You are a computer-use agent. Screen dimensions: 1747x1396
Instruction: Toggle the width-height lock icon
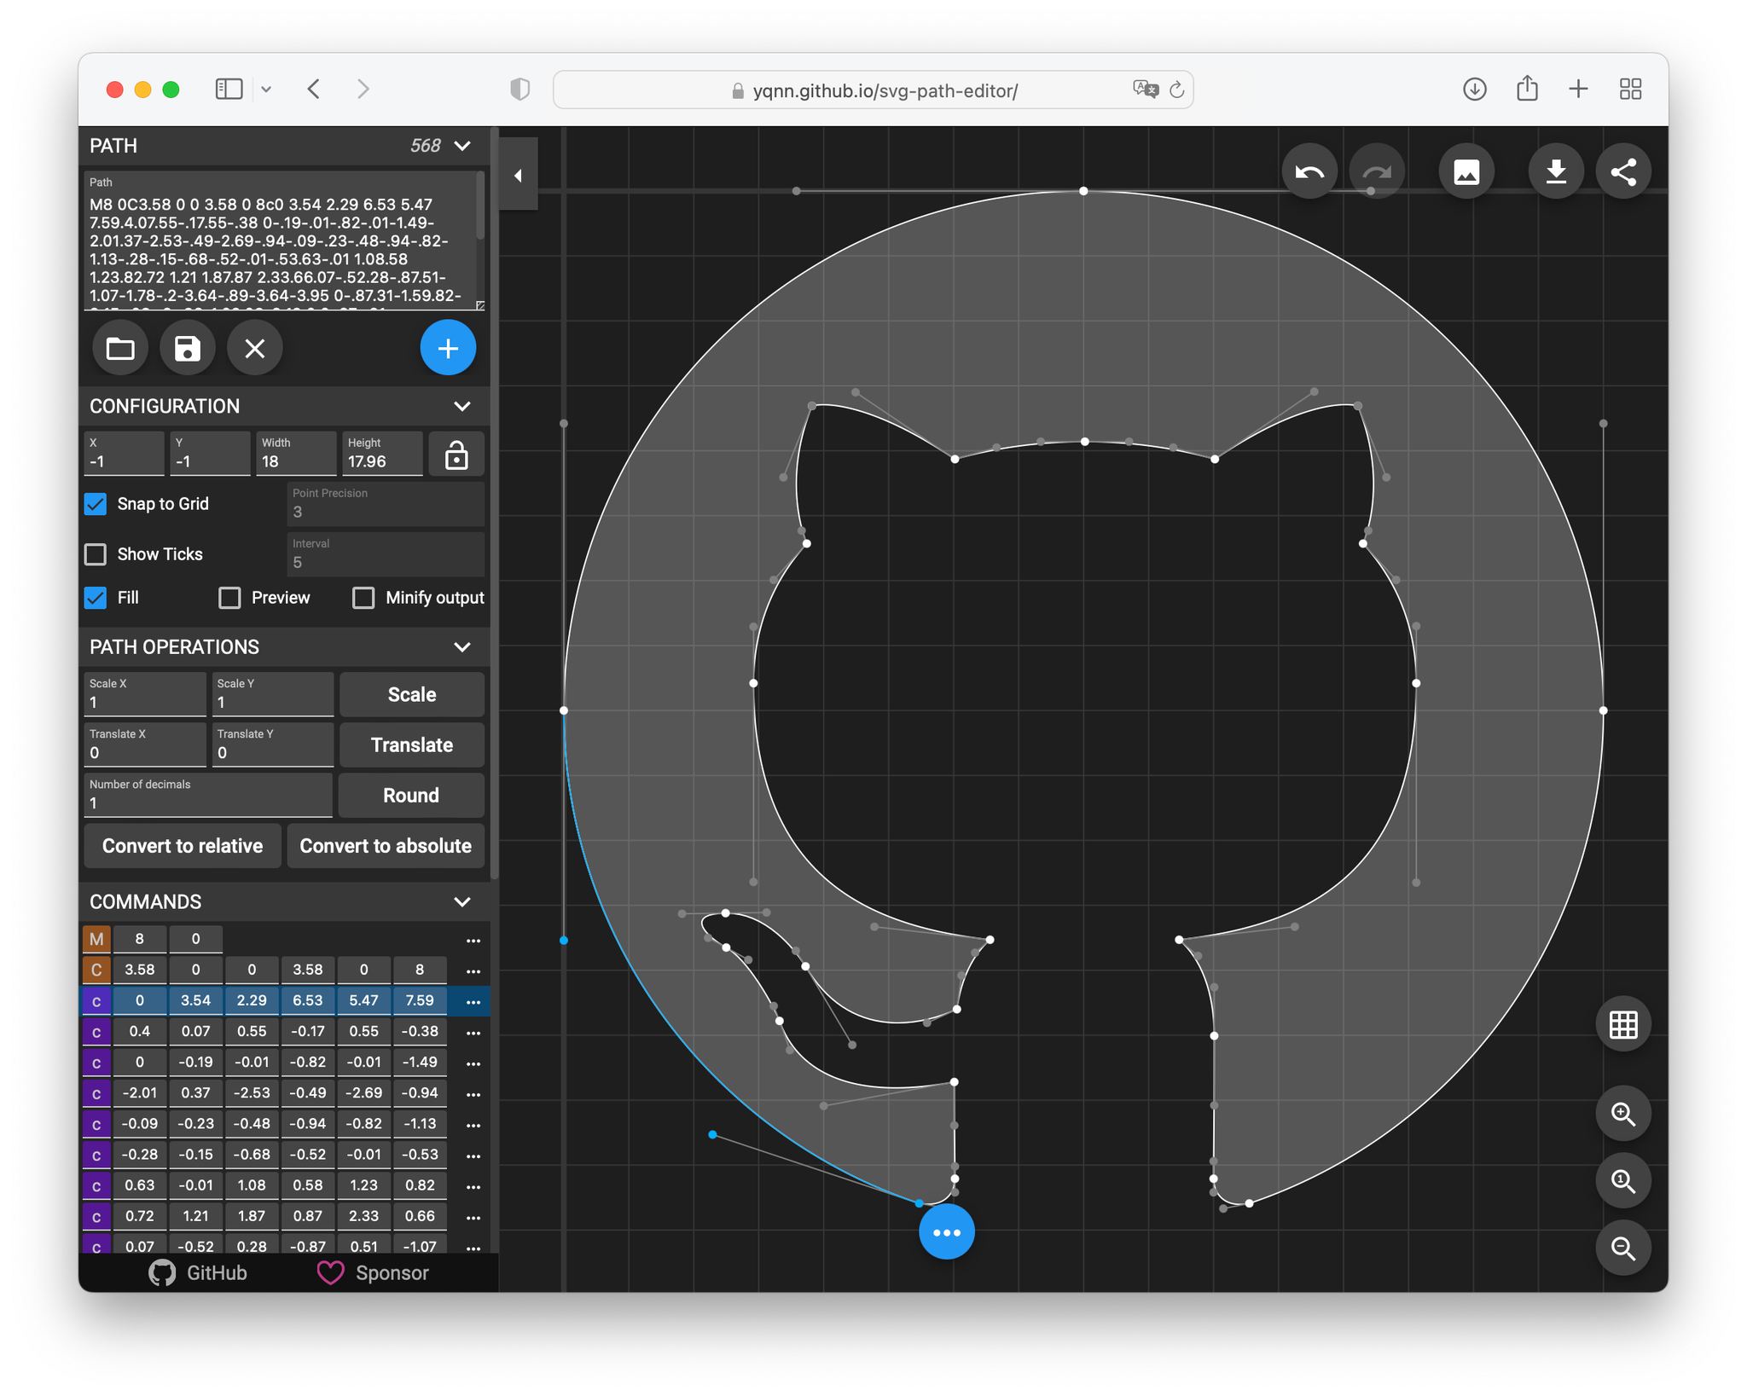click(x=456, y=455)
